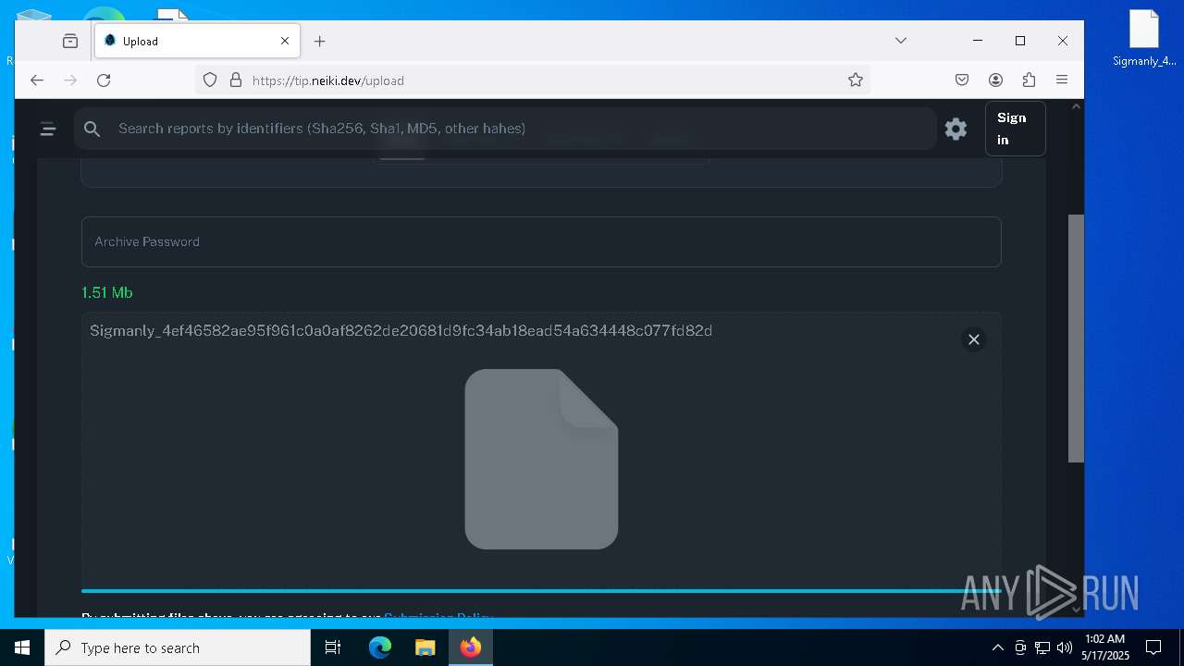This screenshot has height=666, width=1184.
Task: Open a new browser tab
Action: (319, 41)
